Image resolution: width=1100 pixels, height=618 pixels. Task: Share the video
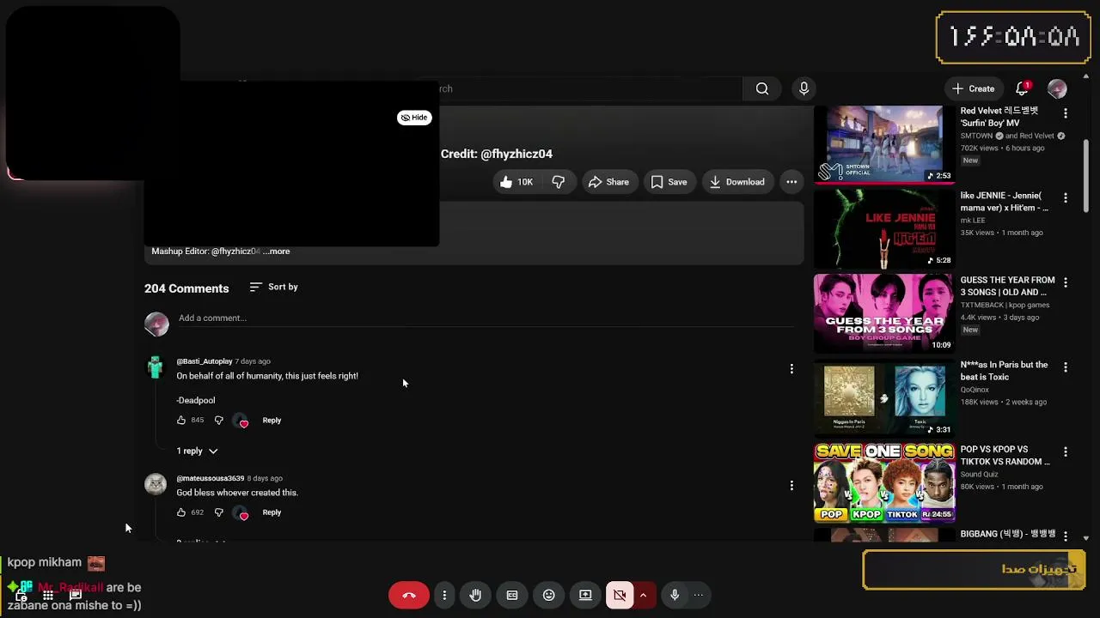point(608,182)
